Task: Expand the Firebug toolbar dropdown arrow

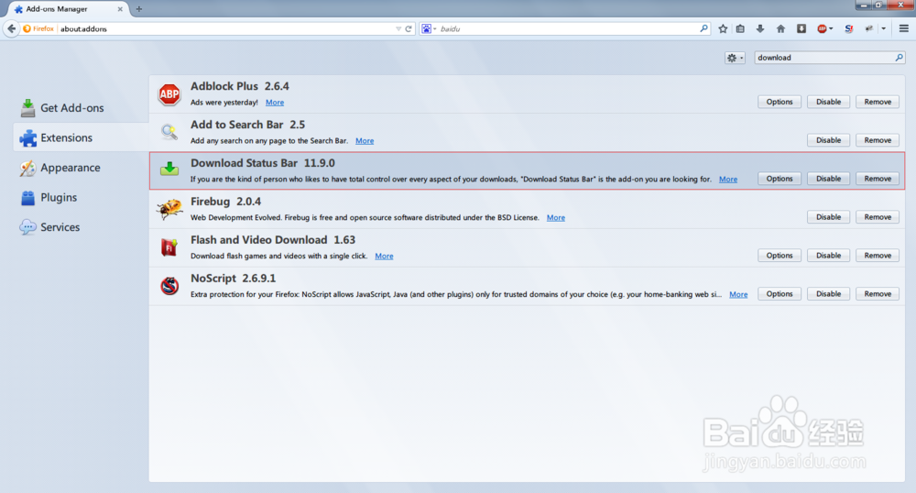Action: [x=883, y=28]
